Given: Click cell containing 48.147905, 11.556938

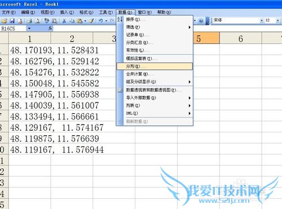Looking at the screenshot, I should pyautogui.click(x=30, y=94).
